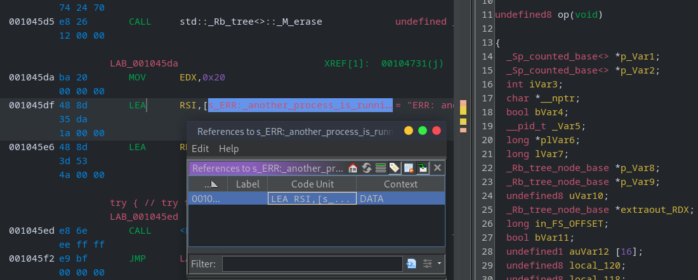Close the References panel with X
This screenshot has height=280, width=698.
coord(437,168)
